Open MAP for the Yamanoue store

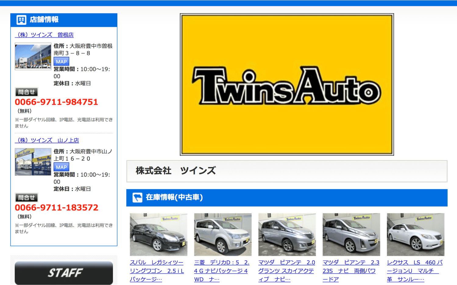(61, 167)
